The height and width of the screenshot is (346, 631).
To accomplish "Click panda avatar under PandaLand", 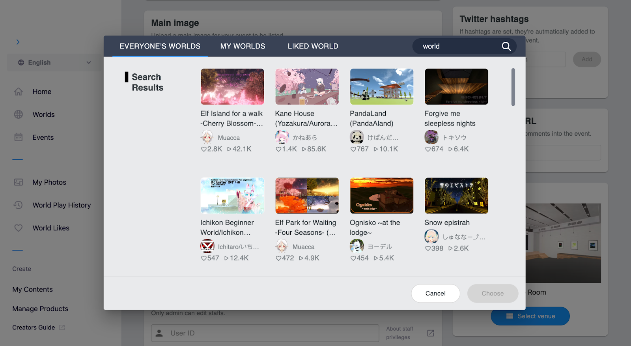I will click(x=357, y=137).
